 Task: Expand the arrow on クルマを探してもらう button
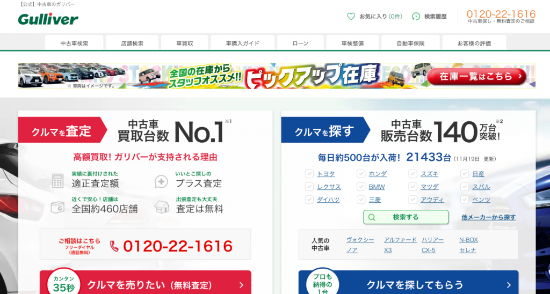coord(508,285)
